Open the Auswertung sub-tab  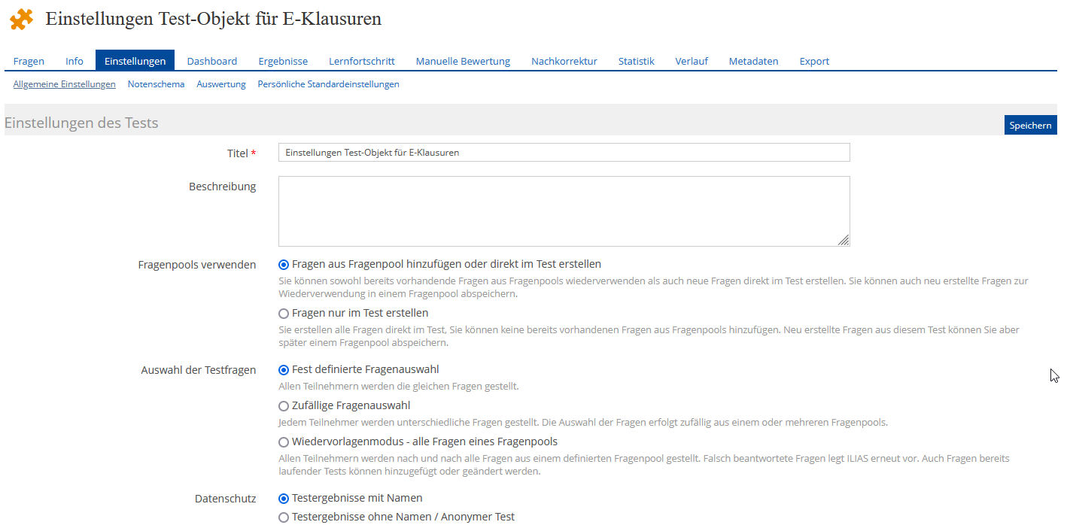click(x=221, y=84)
